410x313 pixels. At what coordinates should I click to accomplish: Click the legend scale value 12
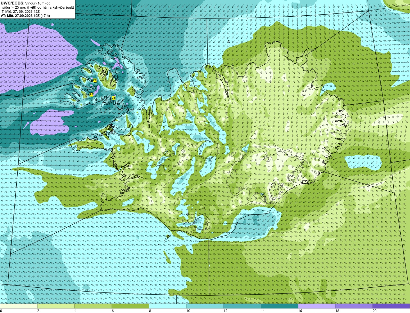point(225,311)
